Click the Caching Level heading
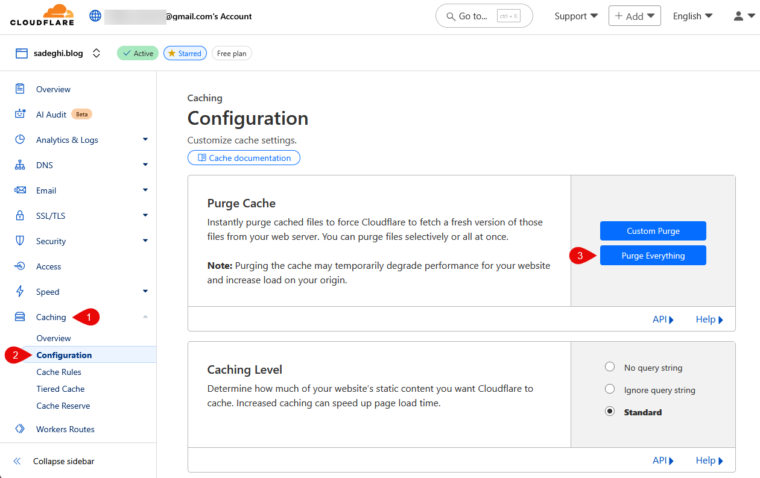This screenshot has width=760, height=478. pyautogui.click(x=245, y=370)
